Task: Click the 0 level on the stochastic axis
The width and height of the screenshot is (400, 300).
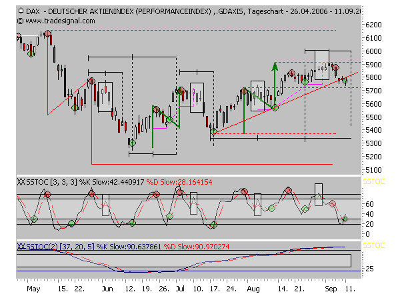Action: [367, 234]
